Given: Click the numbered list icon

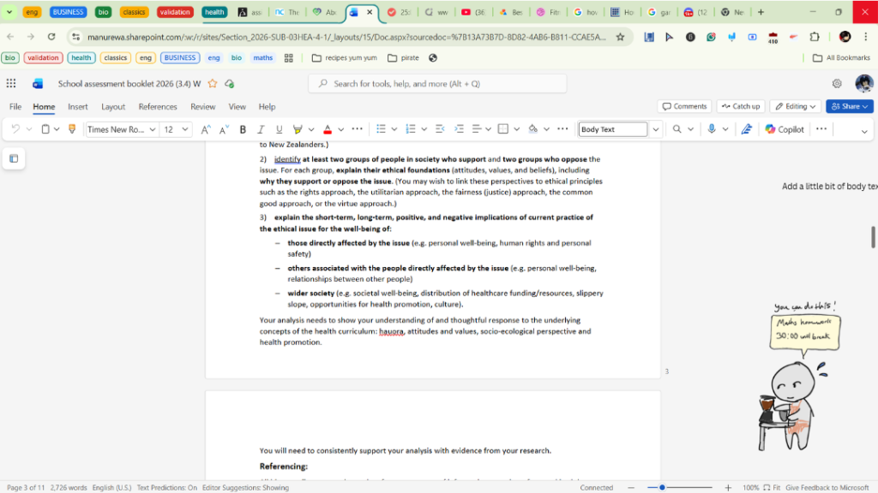Looking at the screenshot, I should click(x=411, y=129).
